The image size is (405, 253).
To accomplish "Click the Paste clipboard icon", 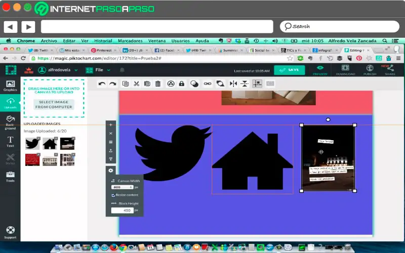I will tap(147, 83).
